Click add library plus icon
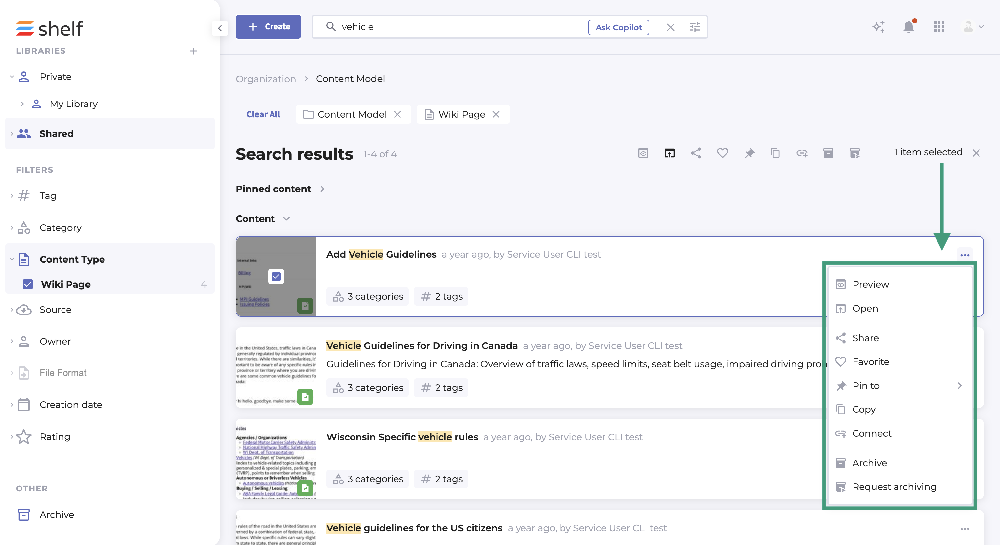The height and width of the screenshot is (545, 1000). pos(193,51)
